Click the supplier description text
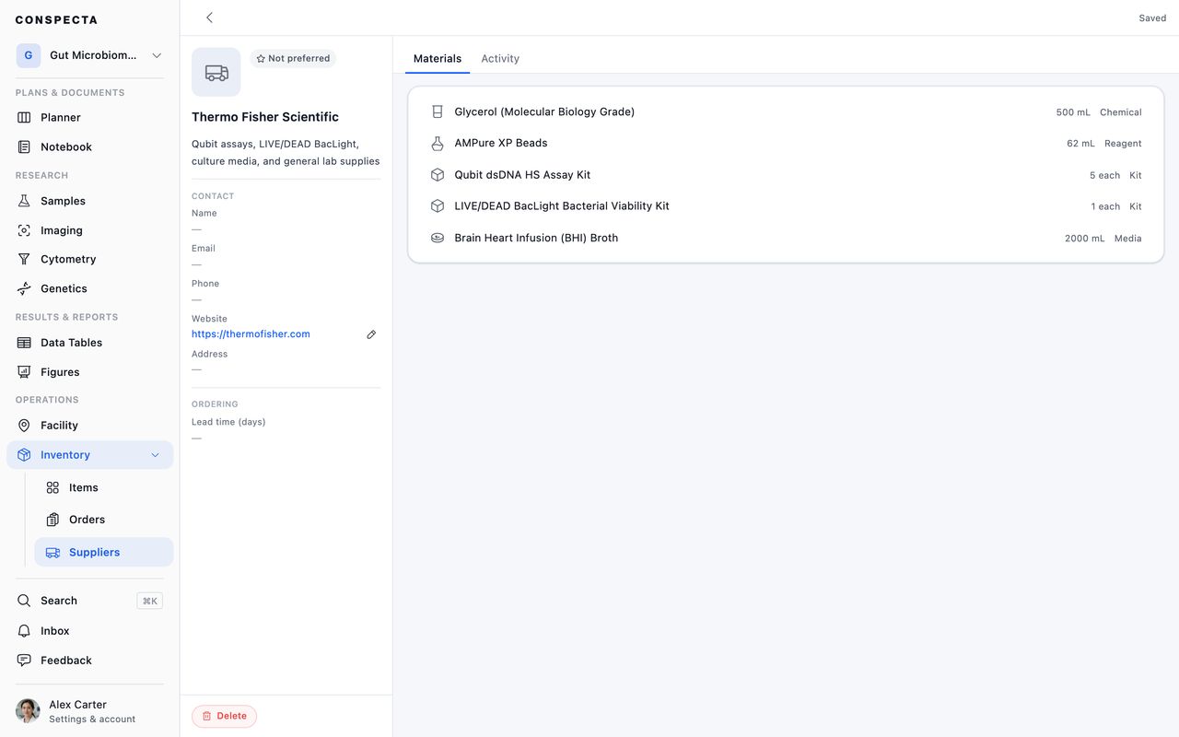This screenshot has width=1179, height=737. 286,153
